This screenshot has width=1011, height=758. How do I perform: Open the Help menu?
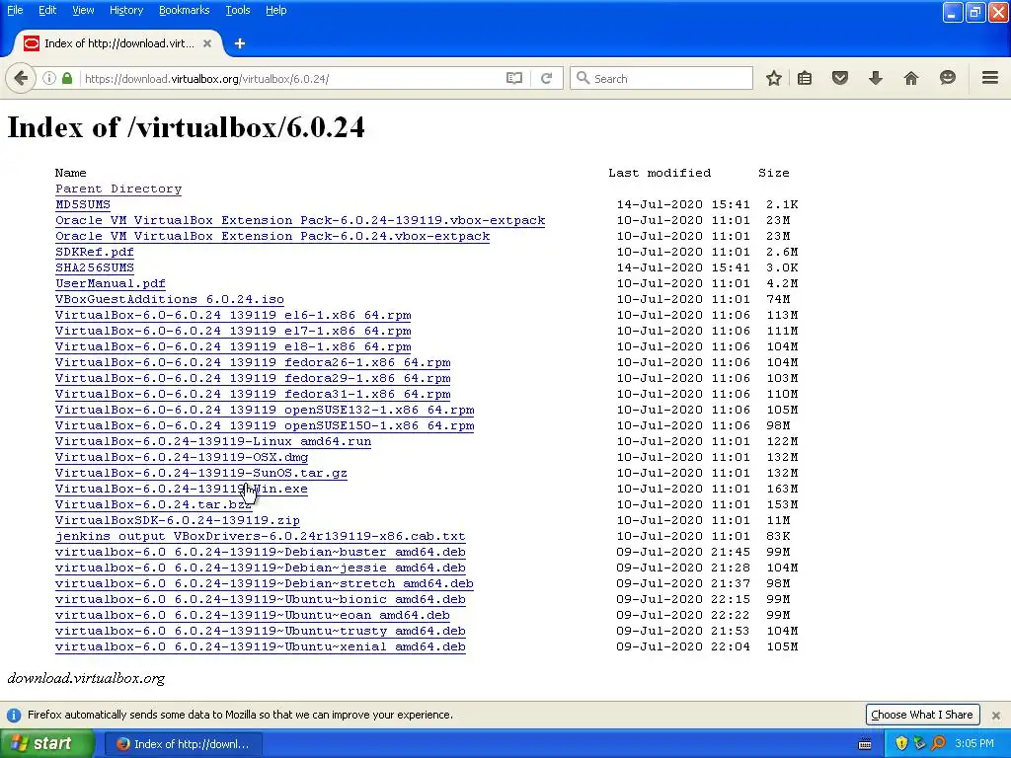pos(276,10)
